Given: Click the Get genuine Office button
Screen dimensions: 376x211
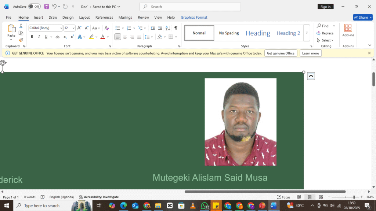Looking at the screenshot, I should coord(281,53).
